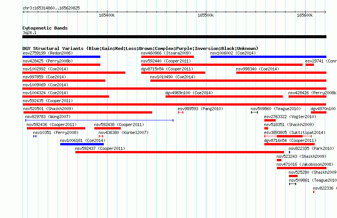Open nsv822335 (Park2010) variant
The width and height of the screenshot is (337, 218).
pyautogui.click(x=311, y=148)
